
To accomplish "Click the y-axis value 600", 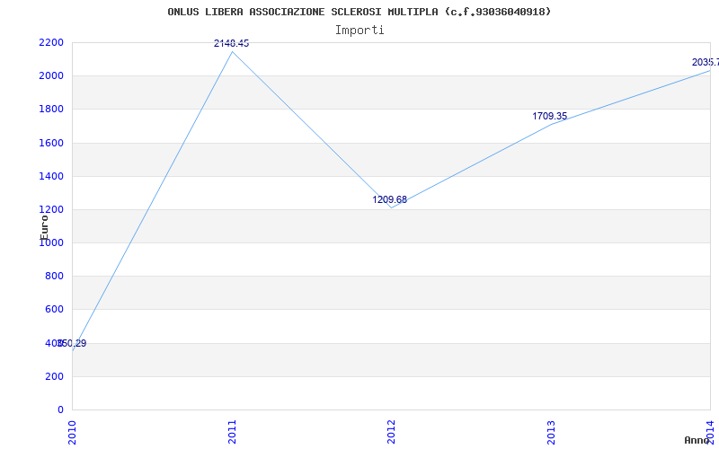I will pos(54,310).
